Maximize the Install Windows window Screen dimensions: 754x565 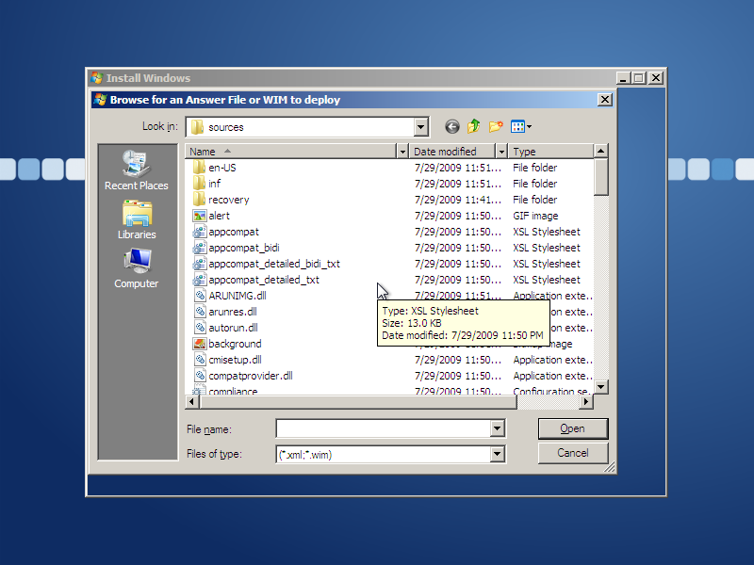639,78
